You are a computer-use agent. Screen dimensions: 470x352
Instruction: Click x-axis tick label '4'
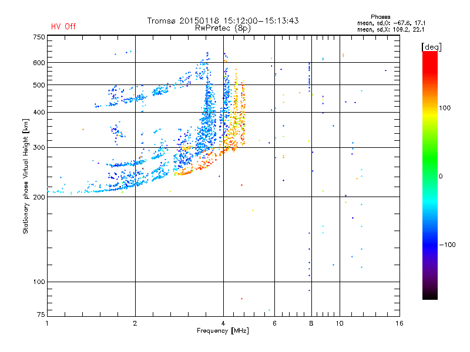click(223, 323)
